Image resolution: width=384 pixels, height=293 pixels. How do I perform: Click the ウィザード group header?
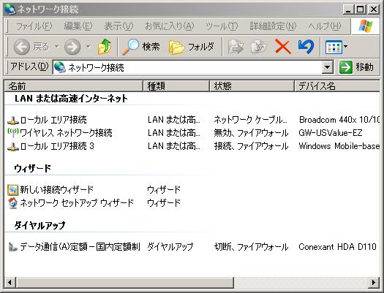tap(33, 169)
